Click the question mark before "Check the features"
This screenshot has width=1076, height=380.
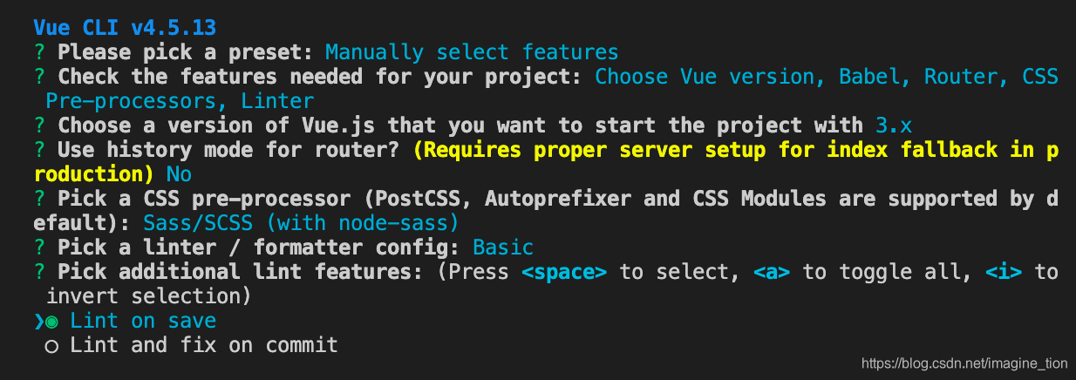tap(39, 77)
